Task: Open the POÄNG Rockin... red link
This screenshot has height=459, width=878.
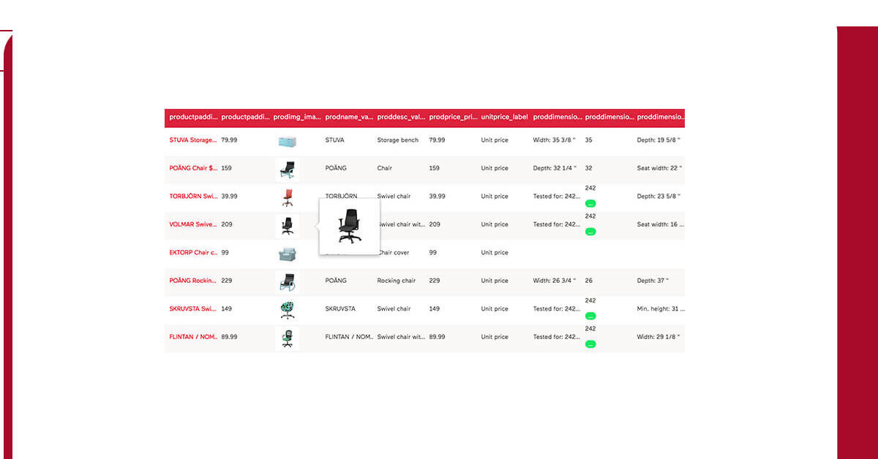Action: [193, 281]
